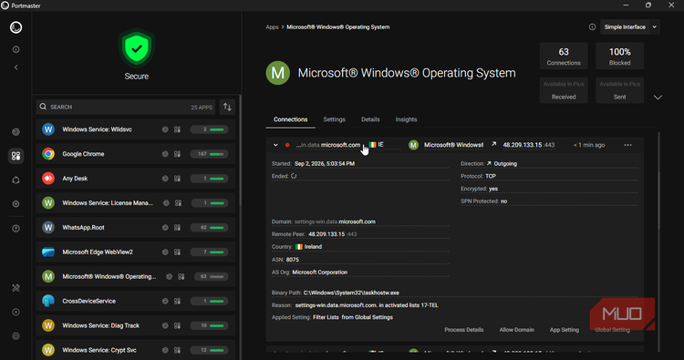Click the large green M app avatar
684x360 pixels.
click(x=278, y=73)
